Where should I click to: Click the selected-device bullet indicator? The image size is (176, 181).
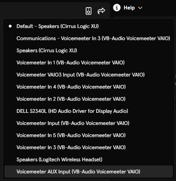pos(10,26)
